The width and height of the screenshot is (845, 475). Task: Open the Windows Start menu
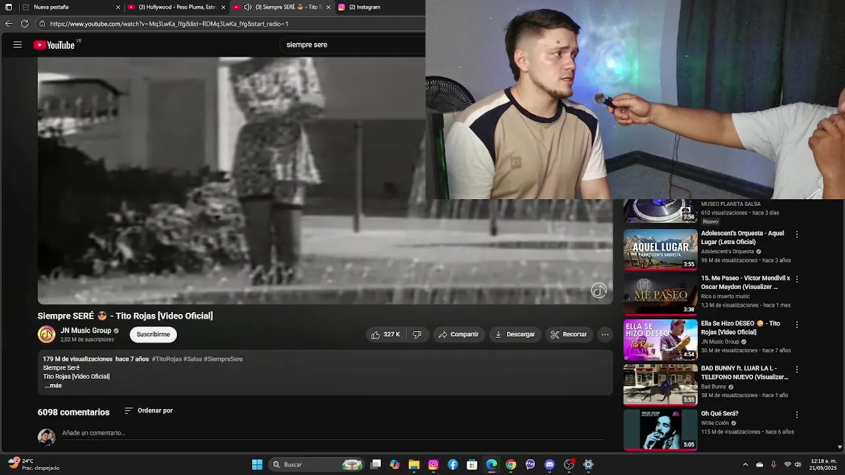257,464
